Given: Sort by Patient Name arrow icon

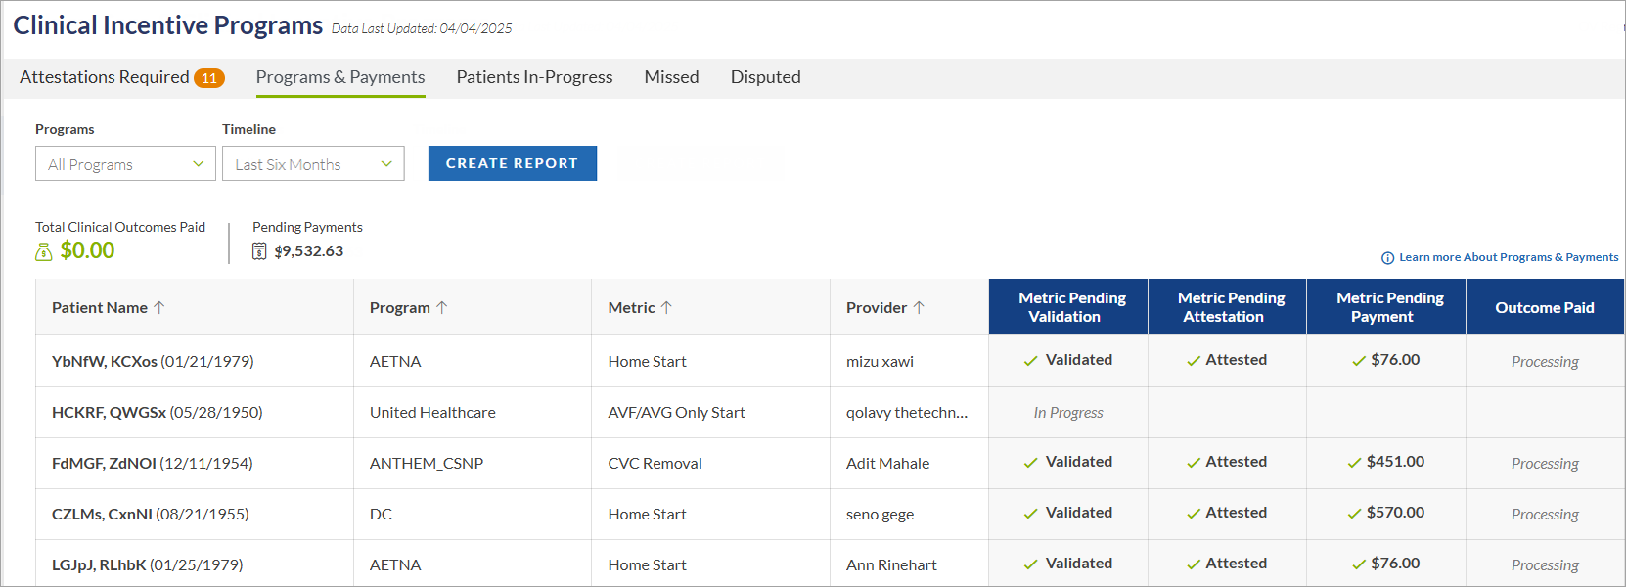Looking at the screenshot, I should (x=159, y=307).
